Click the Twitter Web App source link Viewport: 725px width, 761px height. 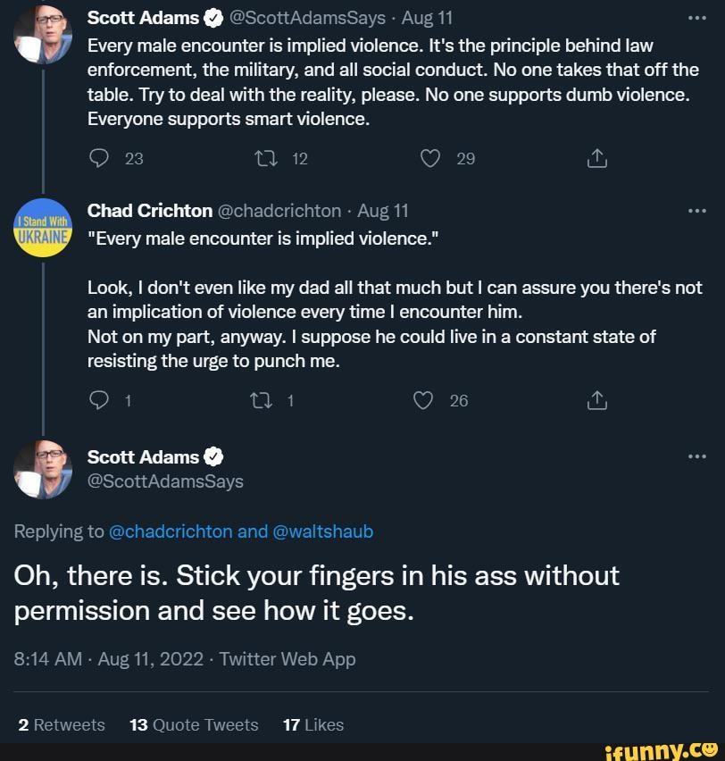(x=287, y=659)
